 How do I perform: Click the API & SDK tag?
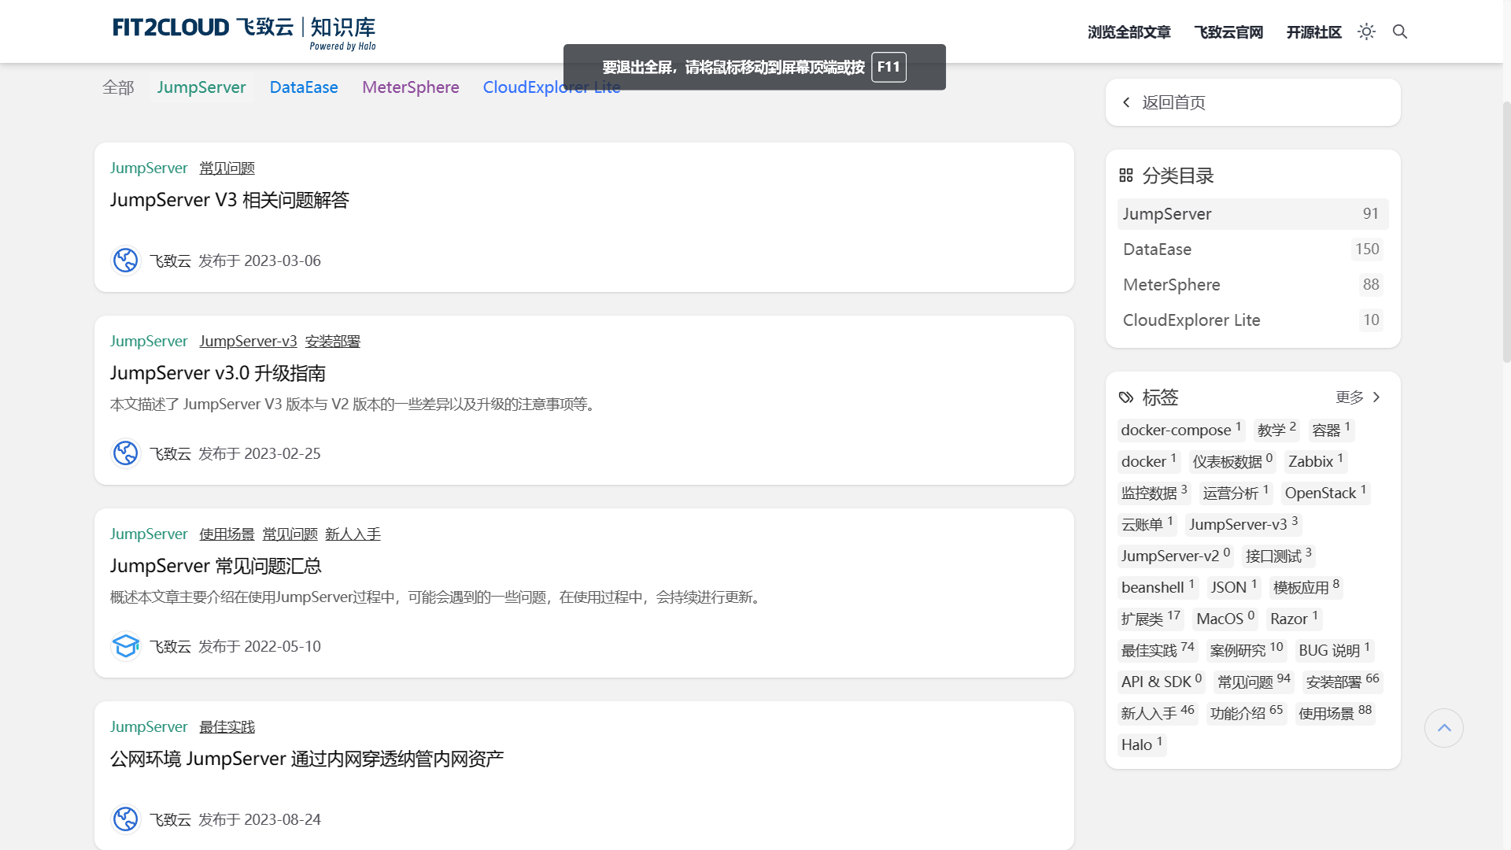click(x=1162, y=682)
